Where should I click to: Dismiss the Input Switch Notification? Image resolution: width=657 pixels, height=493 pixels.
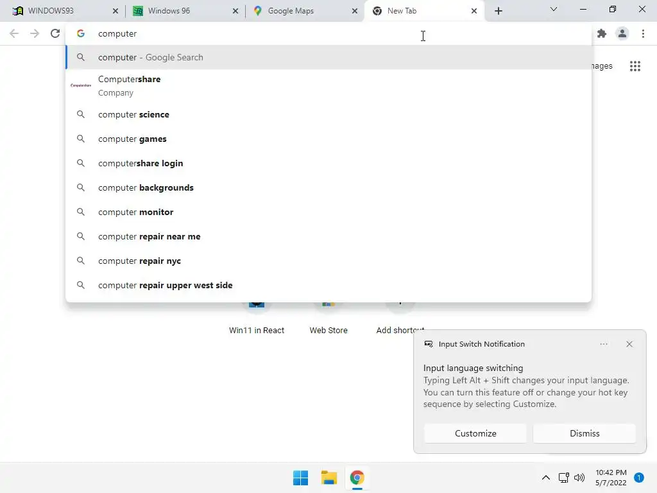point(584,433)
